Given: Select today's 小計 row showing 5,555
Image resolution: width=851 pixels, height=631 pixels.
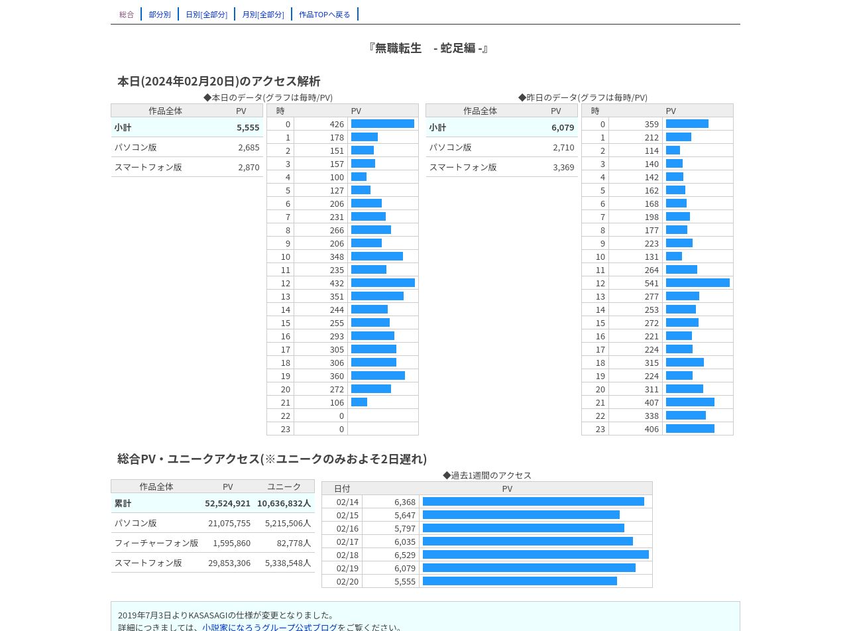Looking at the screenshot, I should (187, 127).
